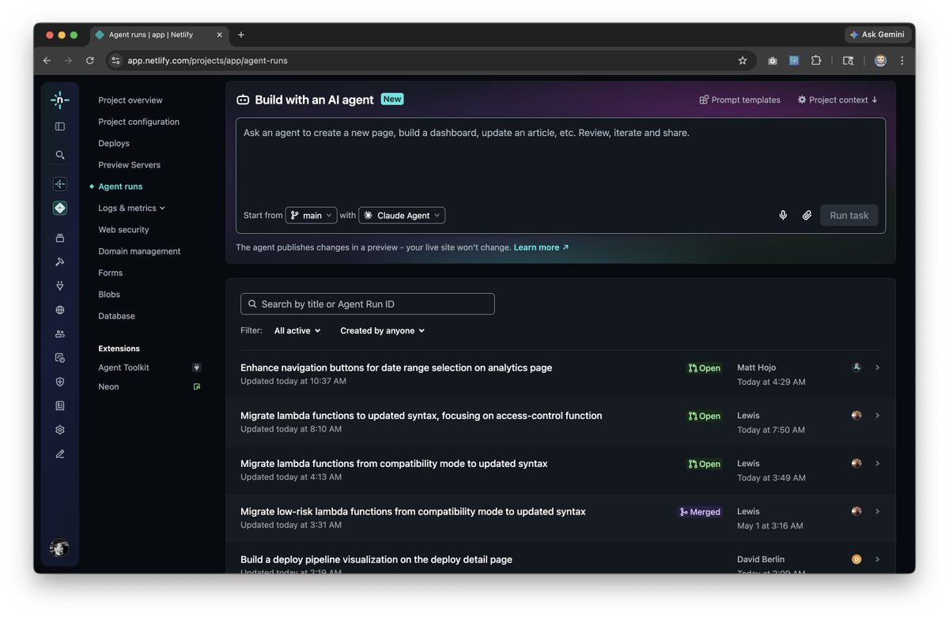949x618 pixels.
Task: Click the shield security icon in sidebar
Action: [60, 382]
